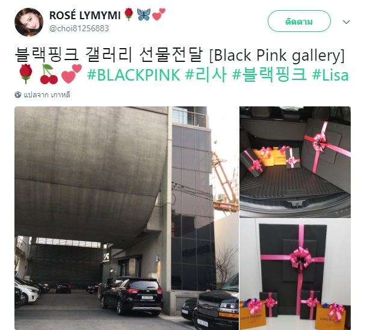Follow the account with ติดตาม button
The height and width of the screenshot is (330, 370).
(x=299, y=21)
